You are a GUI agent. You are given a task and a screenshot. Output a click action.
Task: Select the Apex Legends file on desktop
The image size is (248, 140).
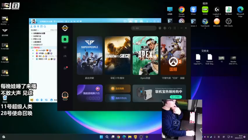click(x=198, y=59)
